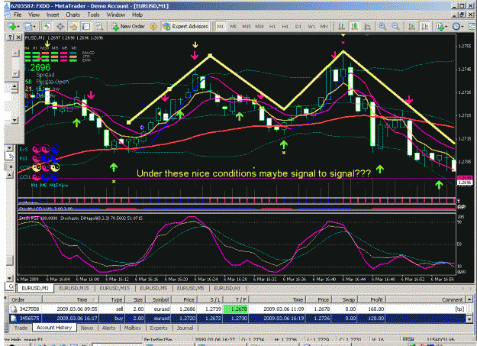Switch to the Account History tab
477x346 pixels.
click(x=54, y=328)
